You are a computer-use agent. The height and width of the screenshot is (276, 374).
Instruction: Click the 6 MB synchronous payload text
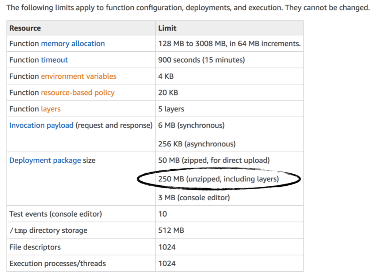point(191,125)
